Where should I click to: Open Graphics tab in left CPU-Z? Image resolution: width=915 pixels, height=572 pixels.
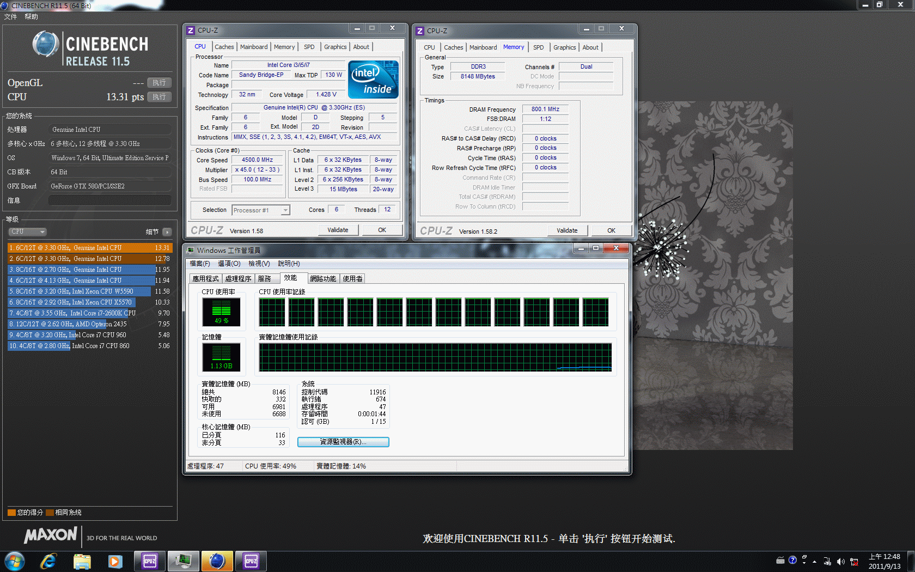coord(335,47)
